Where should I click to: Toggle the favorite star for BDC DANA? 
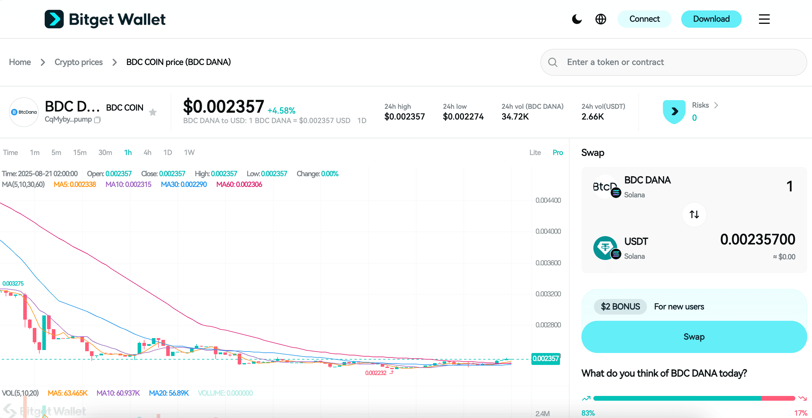tap(153, 112)
